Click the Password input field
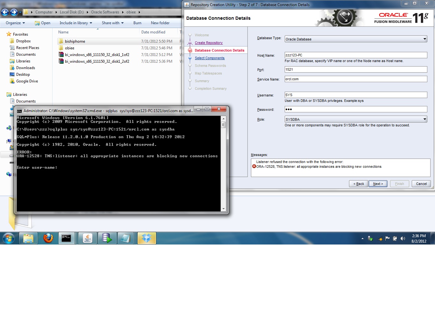435x312 pixels. tap(356, 109)
